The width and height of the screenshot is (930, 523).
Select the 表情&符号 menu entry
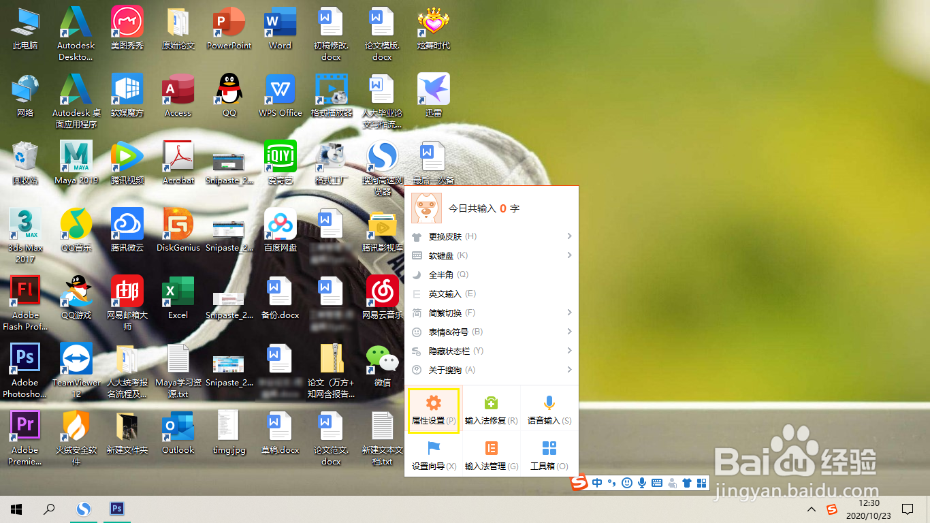tap(492, 332)
